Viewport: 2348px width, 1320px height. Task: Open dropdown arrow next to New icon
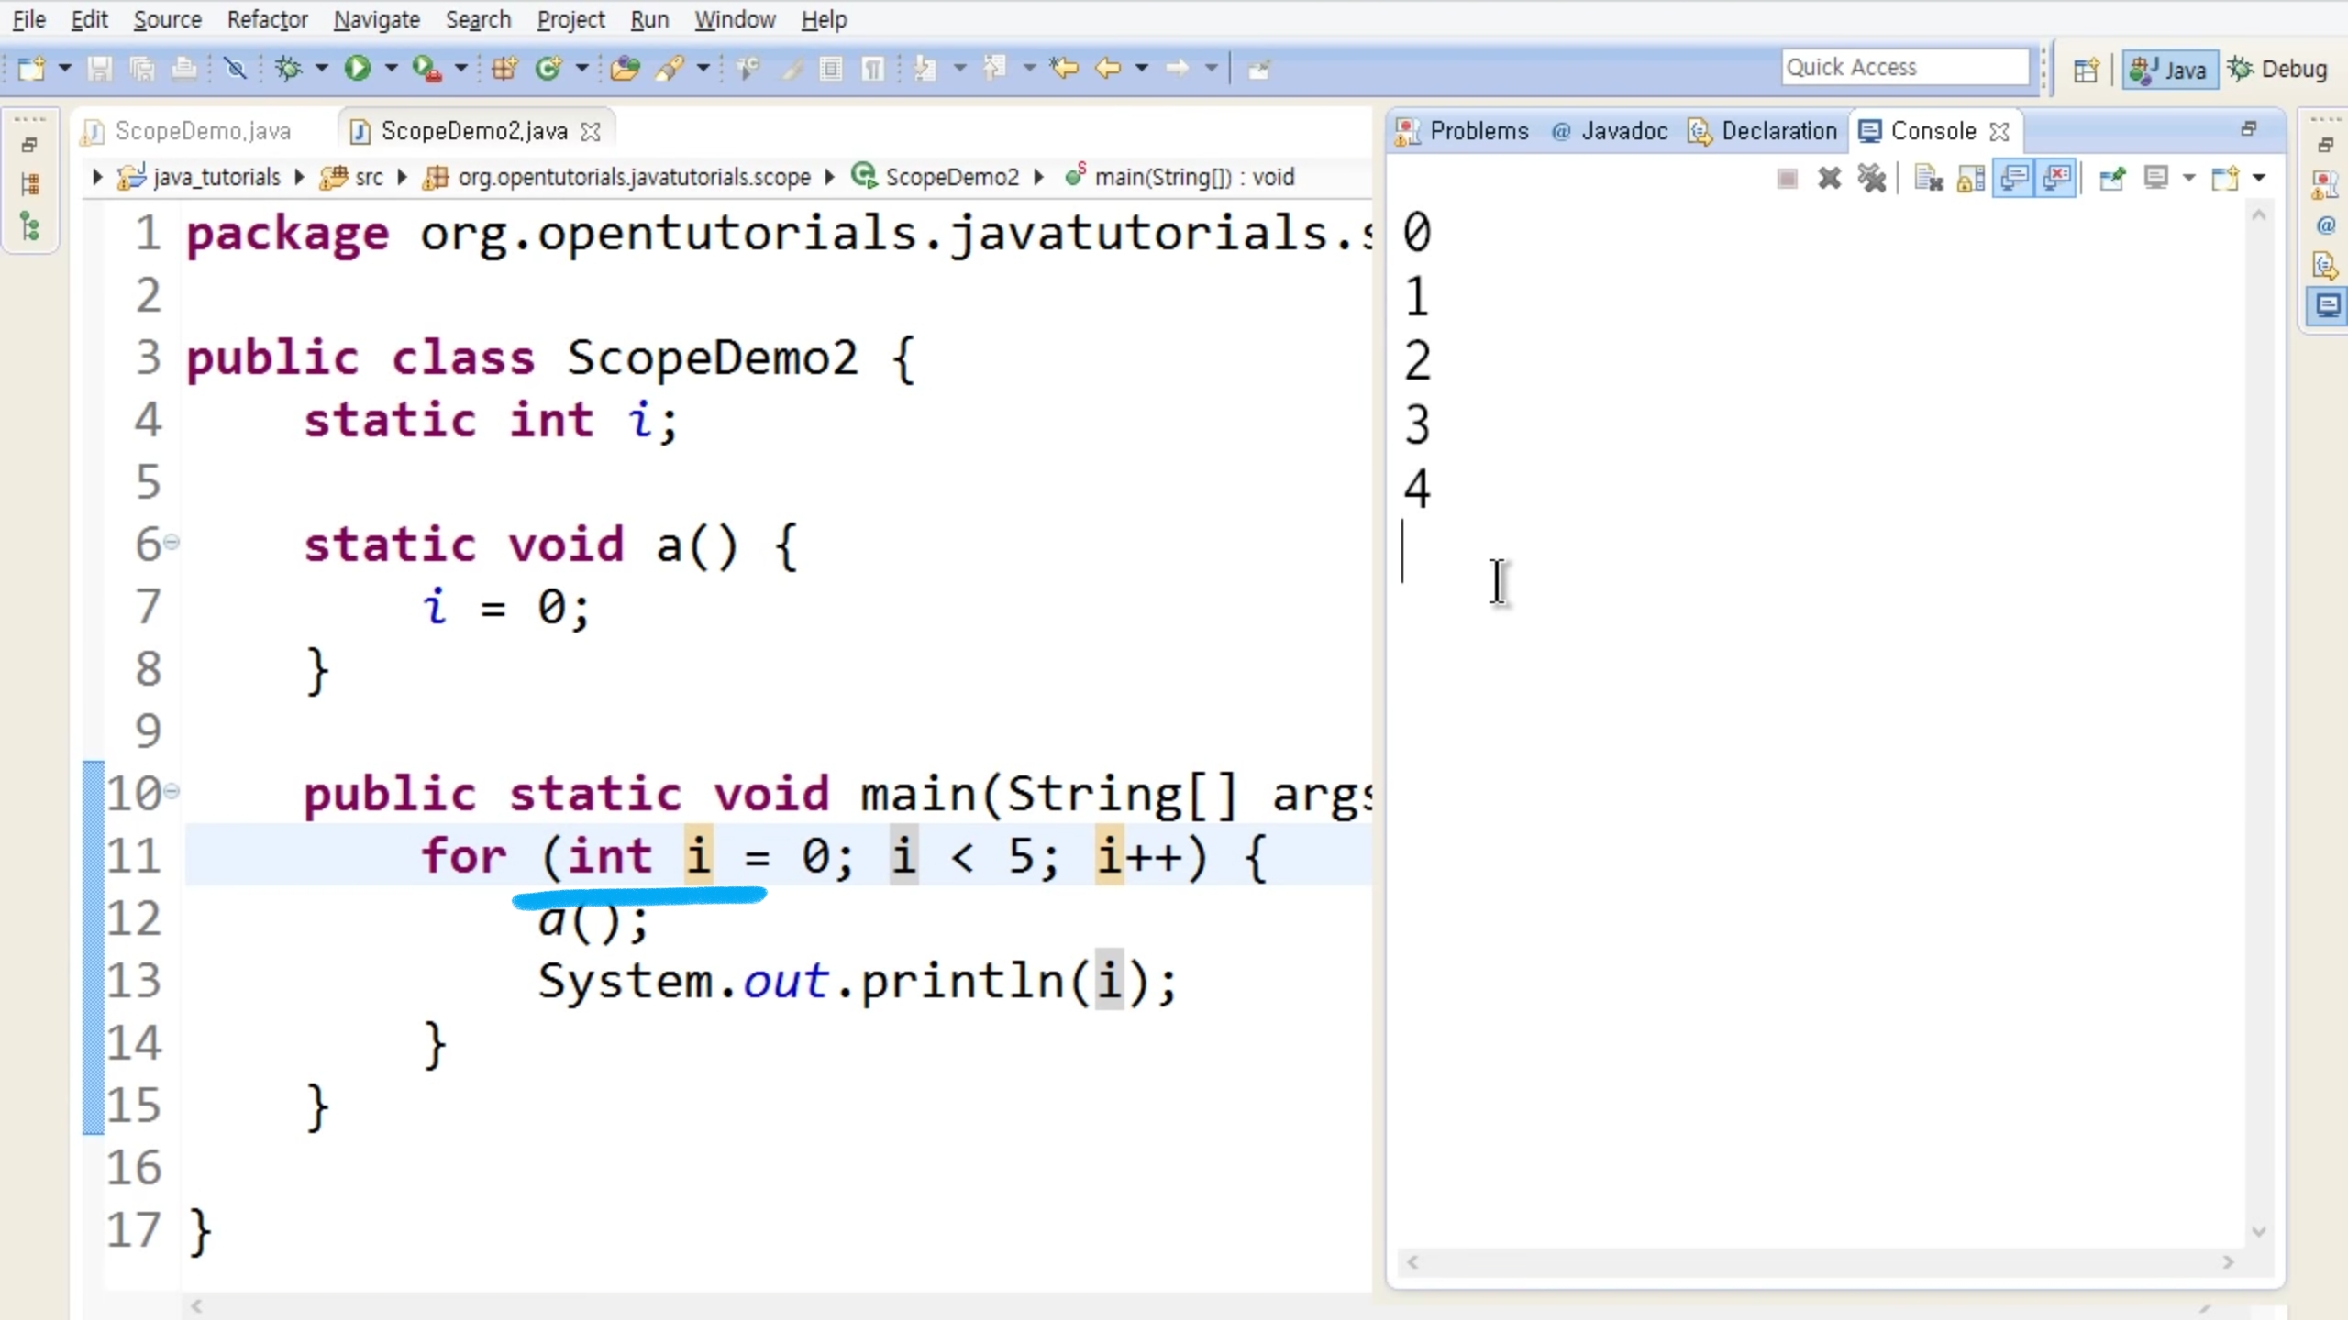(64, 69)
